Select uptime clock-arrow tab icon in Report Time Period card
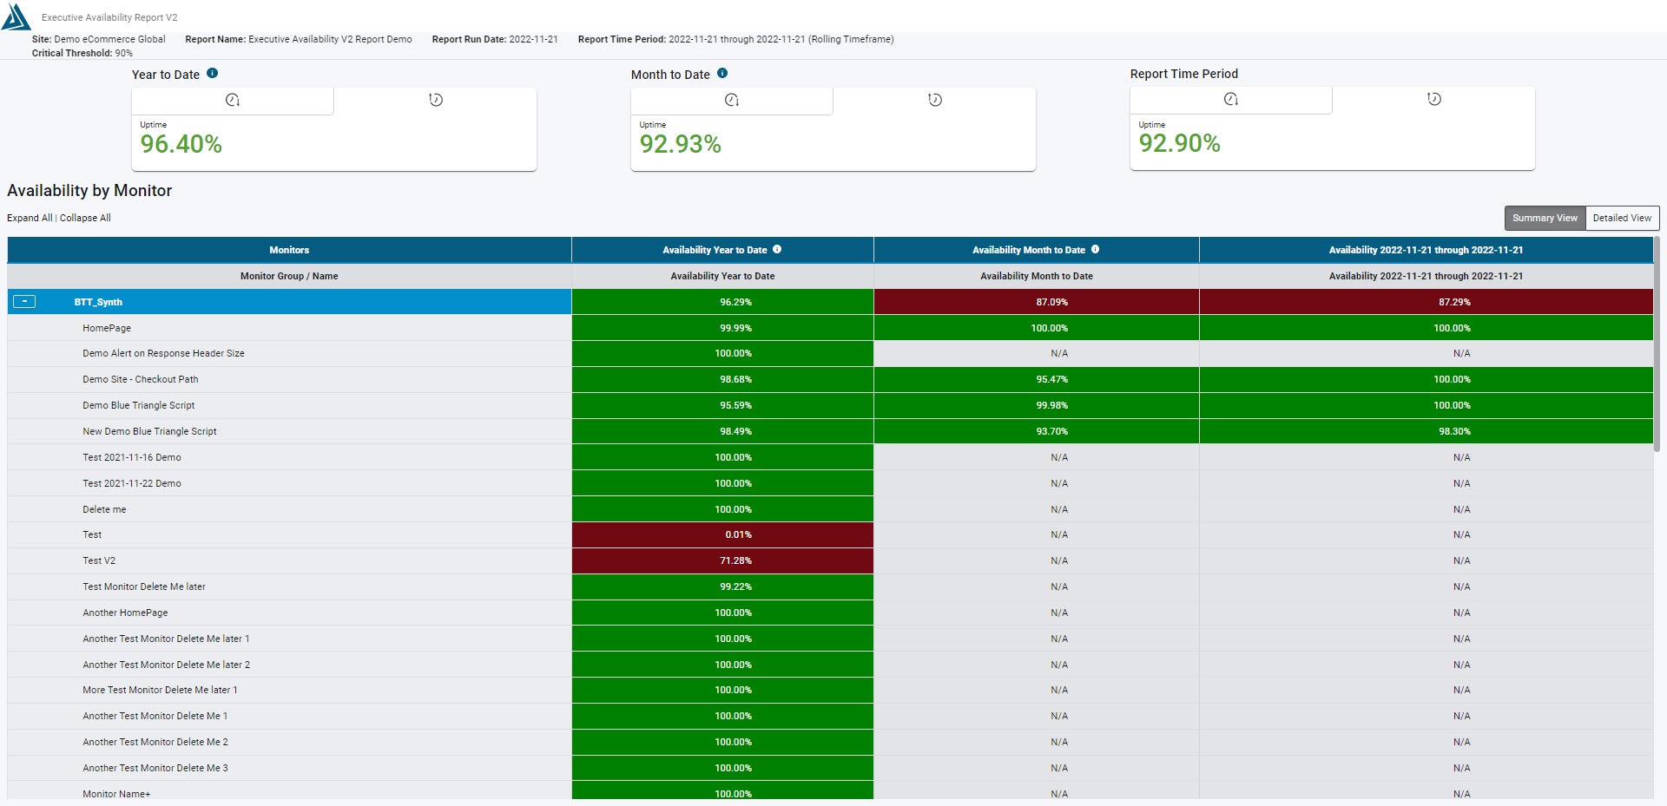The height and width of the screenshot is (806, 1667). coord(1231,100)
